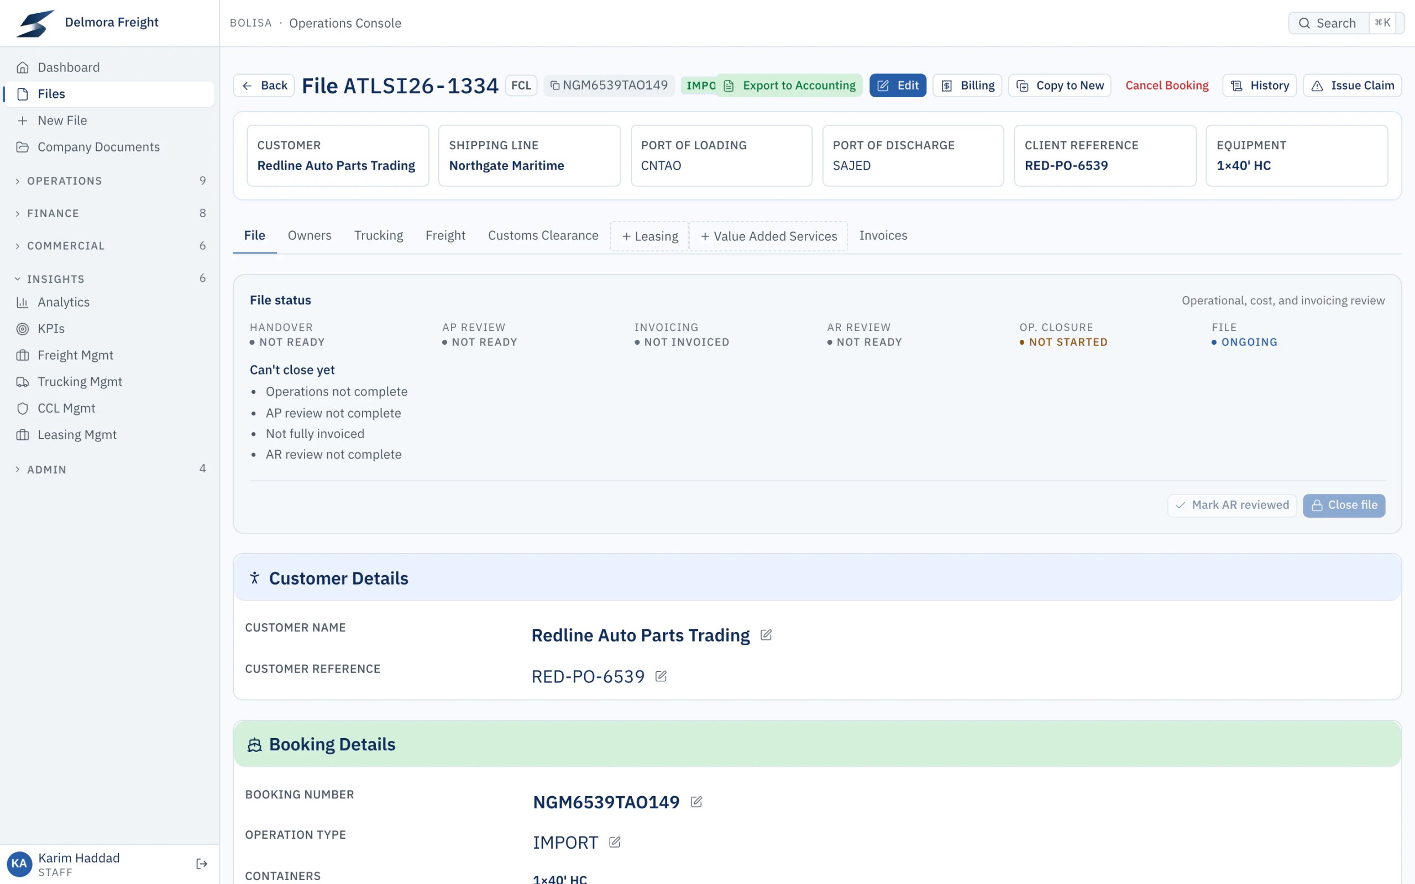Add the Leasing tab

coord(649,236)
